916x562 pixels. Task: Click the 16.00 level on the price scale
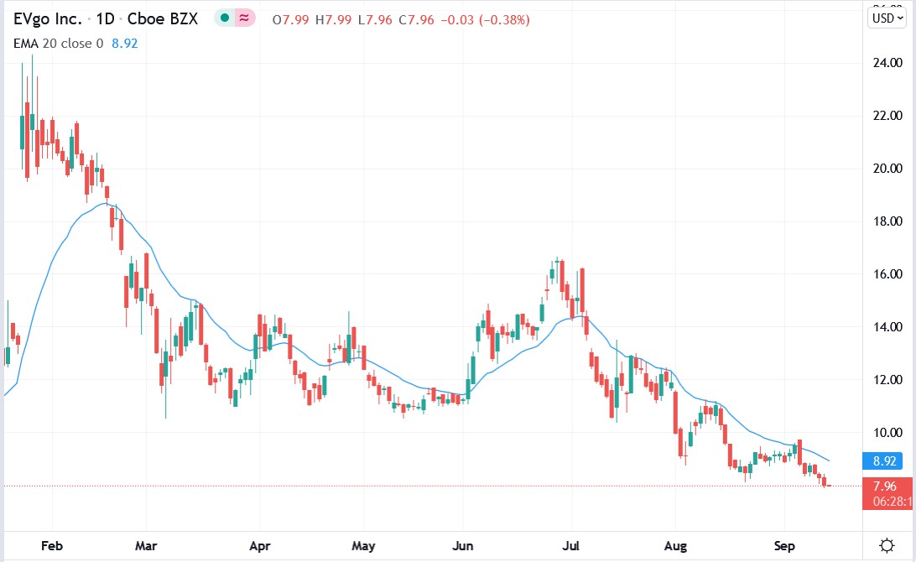point(887,273)
